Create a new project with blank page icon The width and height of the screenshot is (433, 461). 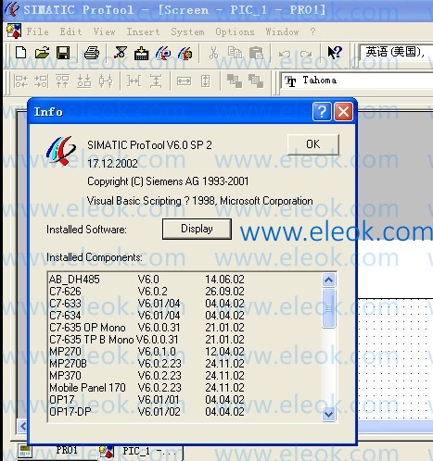(x=20, y=53)
